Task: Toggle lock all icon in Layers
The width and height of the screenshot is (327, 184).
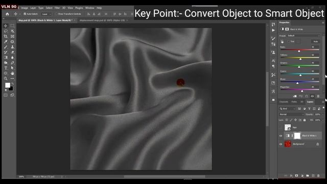Action: click(x=305, y=120)
